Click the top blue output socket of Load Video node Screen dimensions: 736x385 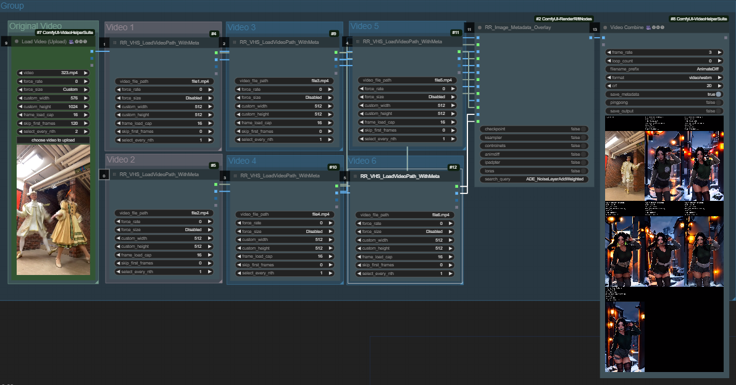(92, 52)
